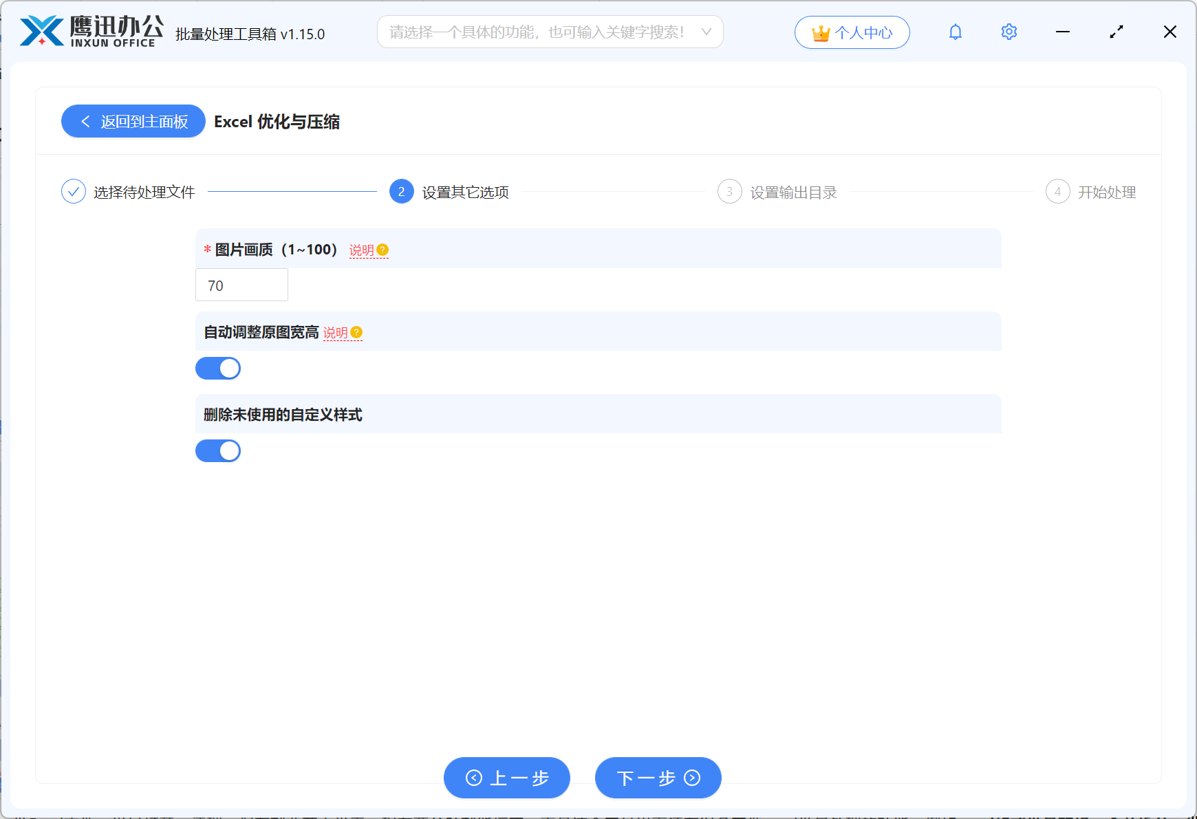Open app settings with the gear icon
1197x819 pixels.
(1009, 32)
